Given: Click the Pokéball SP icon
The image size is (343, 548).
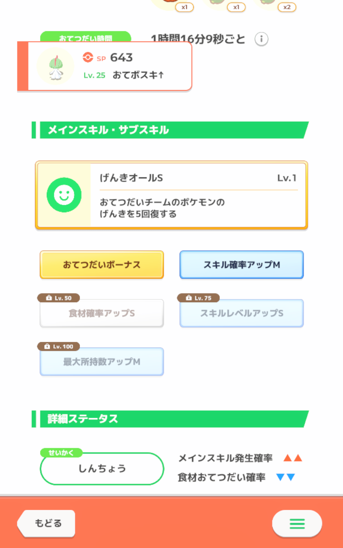Looking at the screenshot, I should pos(88,57).
